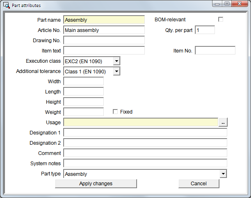Viewport: 251px width, 198px height.
Task: Tick the Fixed weight checkbox
Action: (115, 112)
